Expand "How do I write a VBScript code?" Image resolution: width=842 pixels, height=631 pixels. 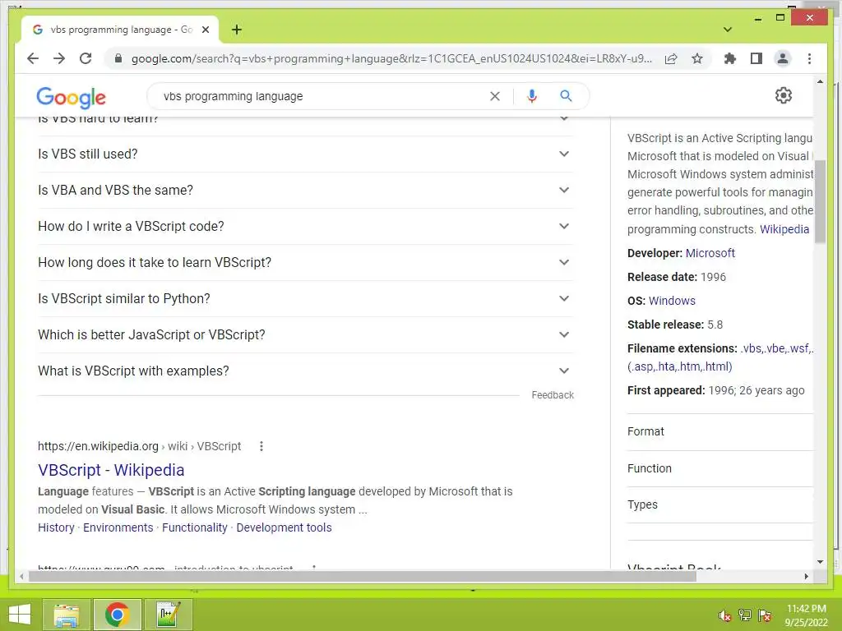coord(306,227)
